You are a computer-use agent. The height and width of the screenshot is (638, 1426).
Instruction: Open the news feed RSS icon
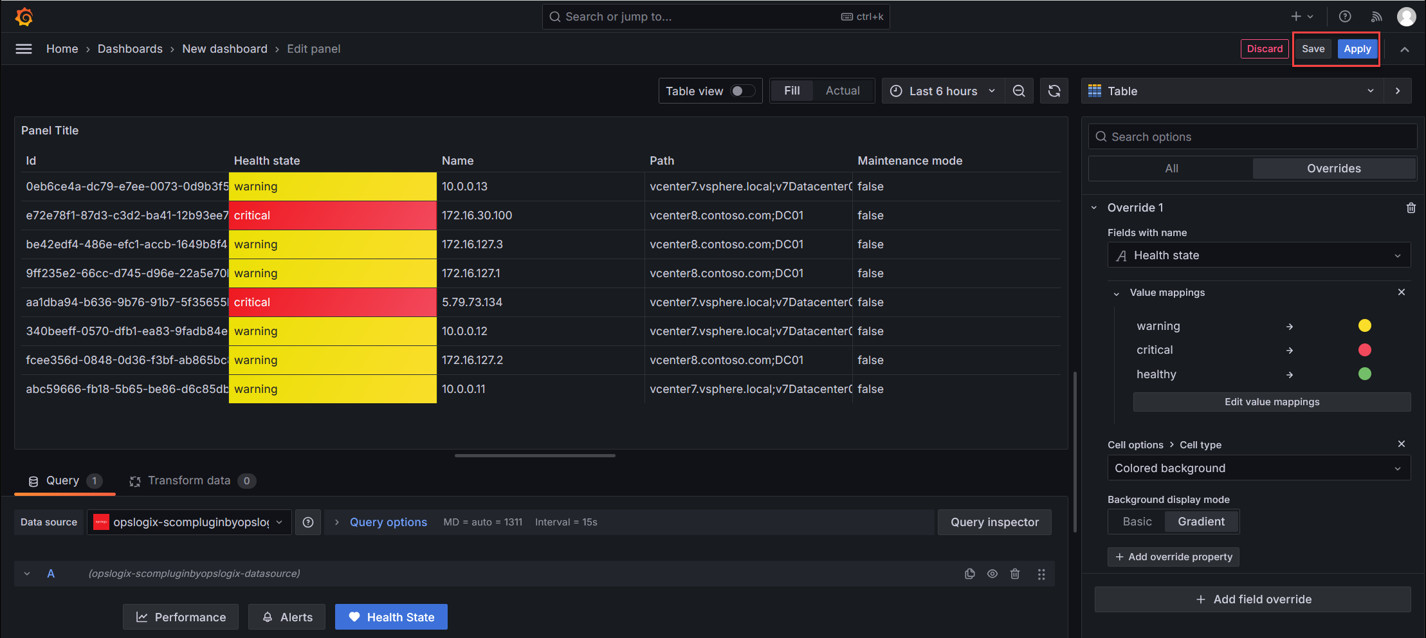1376,17
